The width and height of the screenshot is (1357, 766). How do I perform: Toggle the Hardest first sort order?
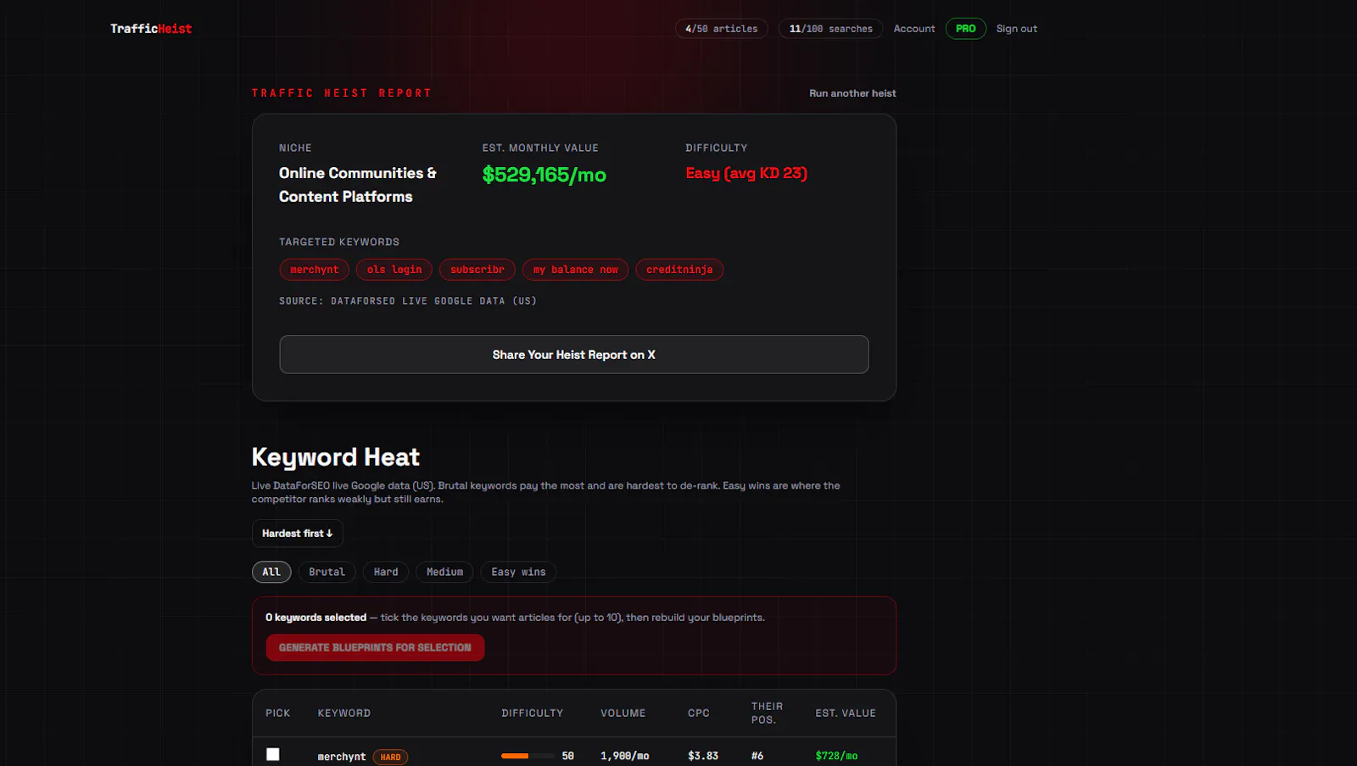298,534
